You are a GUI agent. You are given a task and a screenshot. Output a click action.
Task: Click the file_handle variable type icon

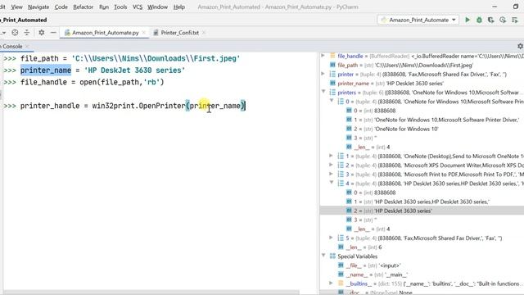(x=332, y=56)
